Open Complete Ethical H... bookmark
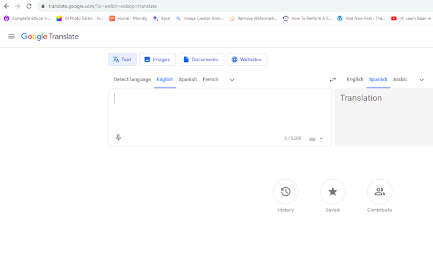Viewport: 433px width, 279px height. pos(27,19)
